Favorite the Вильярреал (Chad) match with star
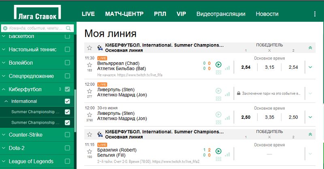Image resolution: width=324 pixels, height=169 pixels. [90, 65]
